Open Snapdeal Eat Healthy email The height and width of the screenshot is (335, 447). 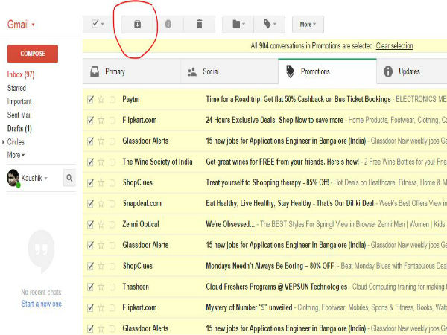point(265,203)
